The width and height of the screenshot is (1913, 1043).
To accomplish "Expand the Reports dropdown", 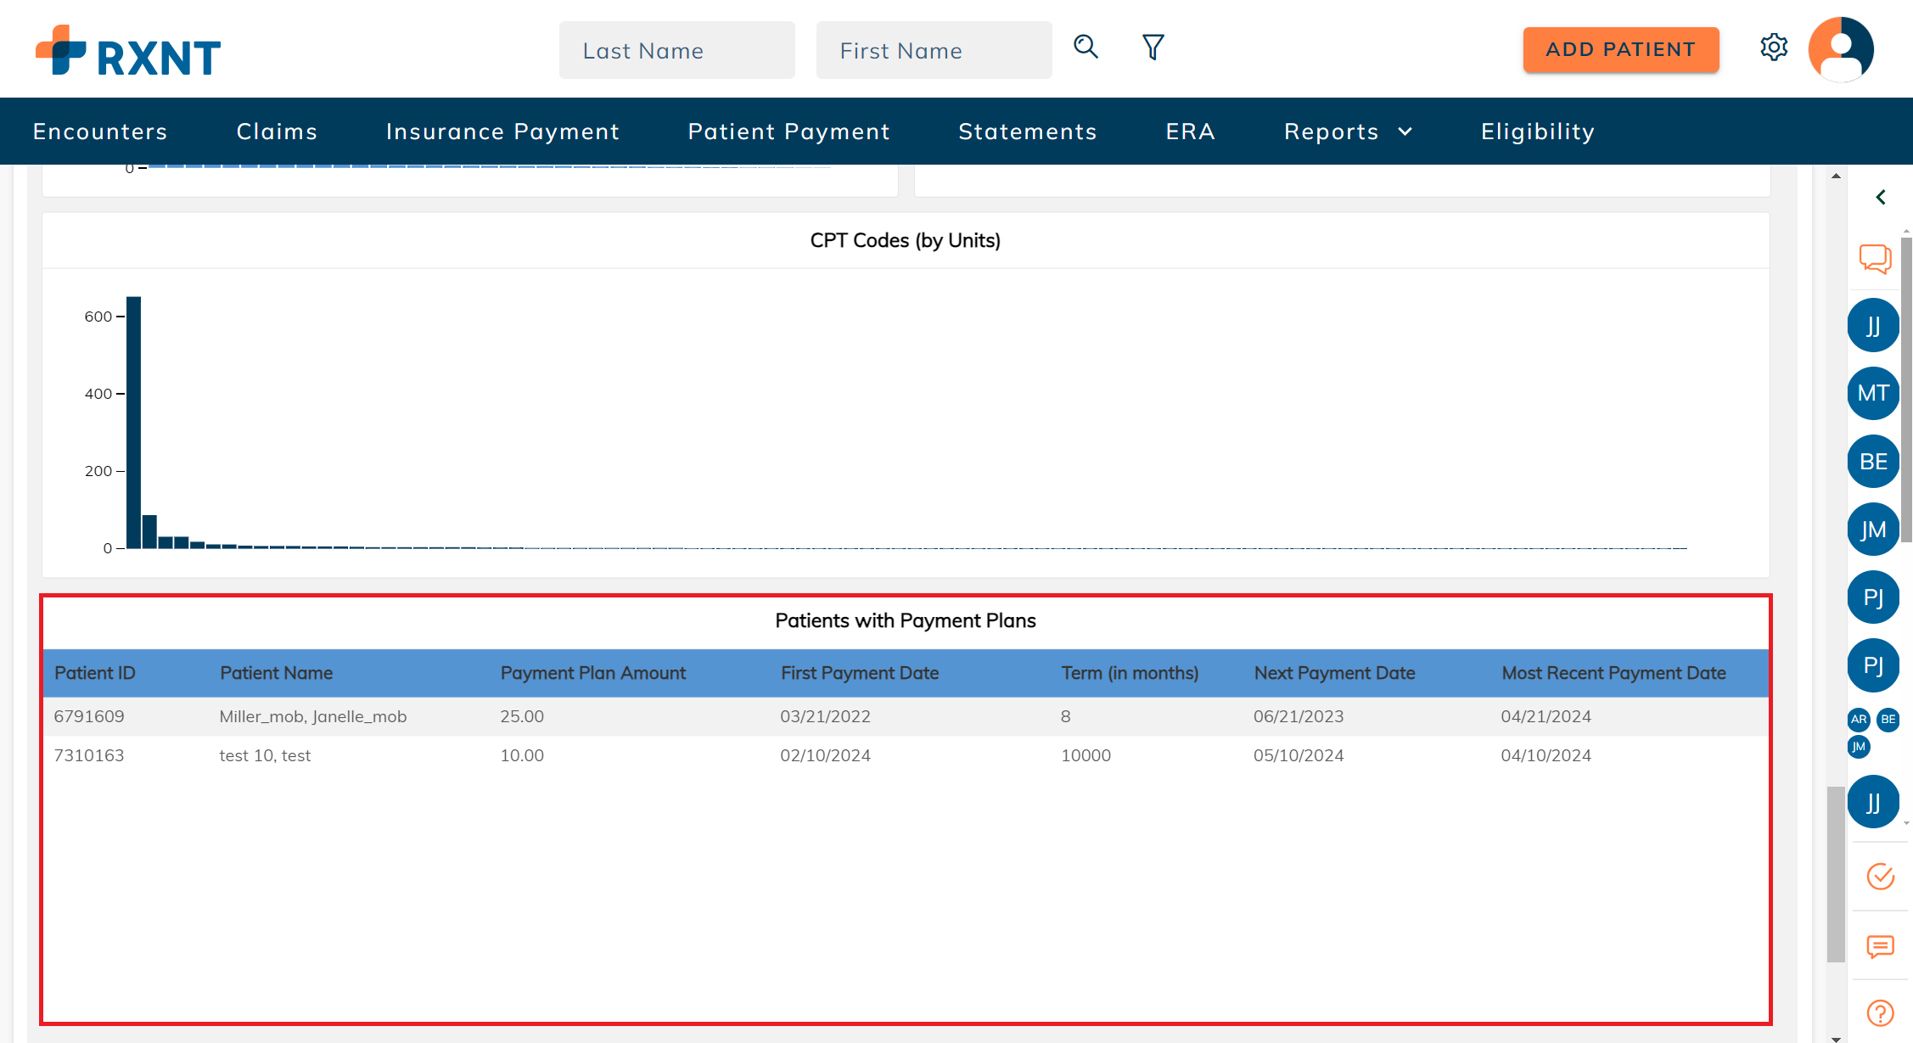I will (x=1347, y=132).
